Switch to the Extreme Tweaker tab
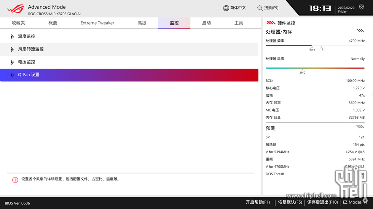This screenshot has width=373, height=209. tap(97, 23)
